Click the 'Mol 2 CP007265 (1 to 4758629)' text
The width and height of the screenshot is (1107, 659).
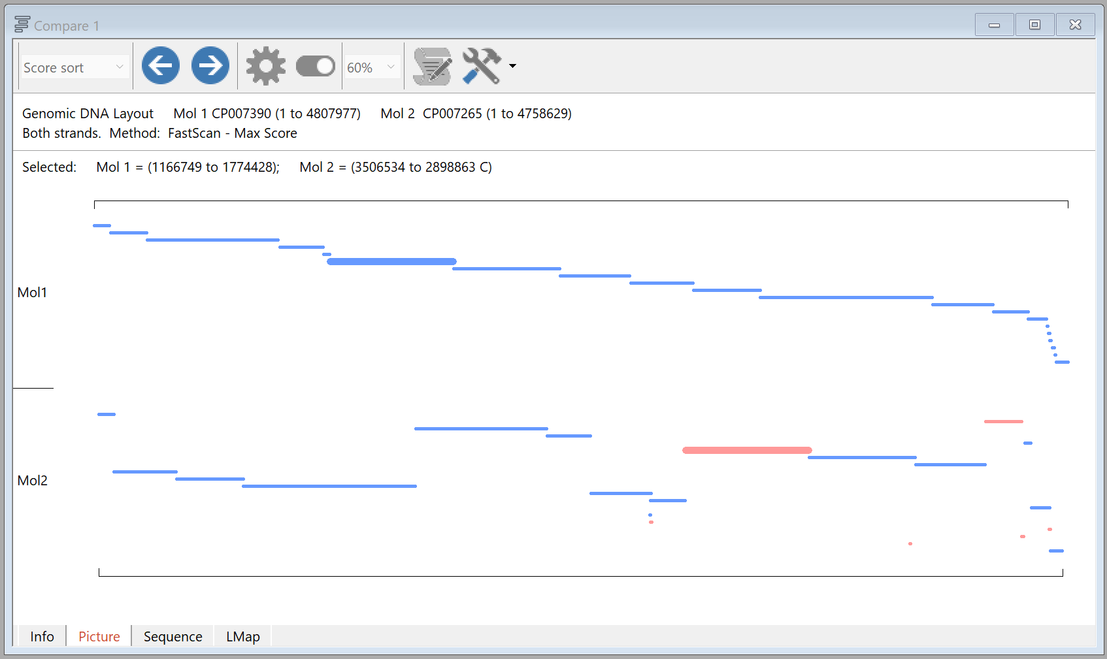coord(476,114)
